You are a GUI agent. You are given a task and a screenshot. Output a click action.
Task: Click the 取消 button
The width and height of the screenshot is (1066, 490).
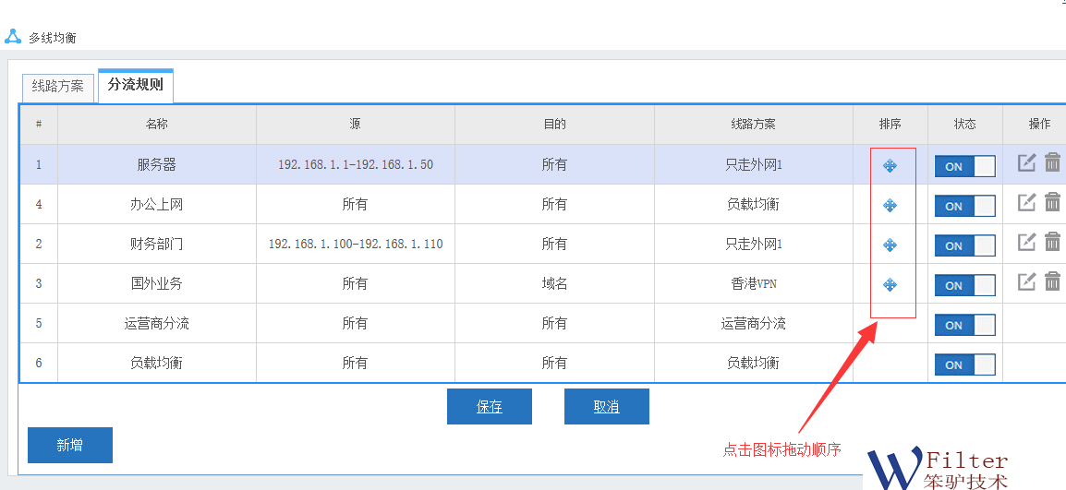[606, 407]
